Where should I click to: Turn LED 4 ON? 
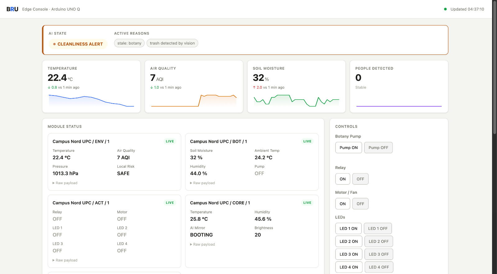tap(349, 267)
